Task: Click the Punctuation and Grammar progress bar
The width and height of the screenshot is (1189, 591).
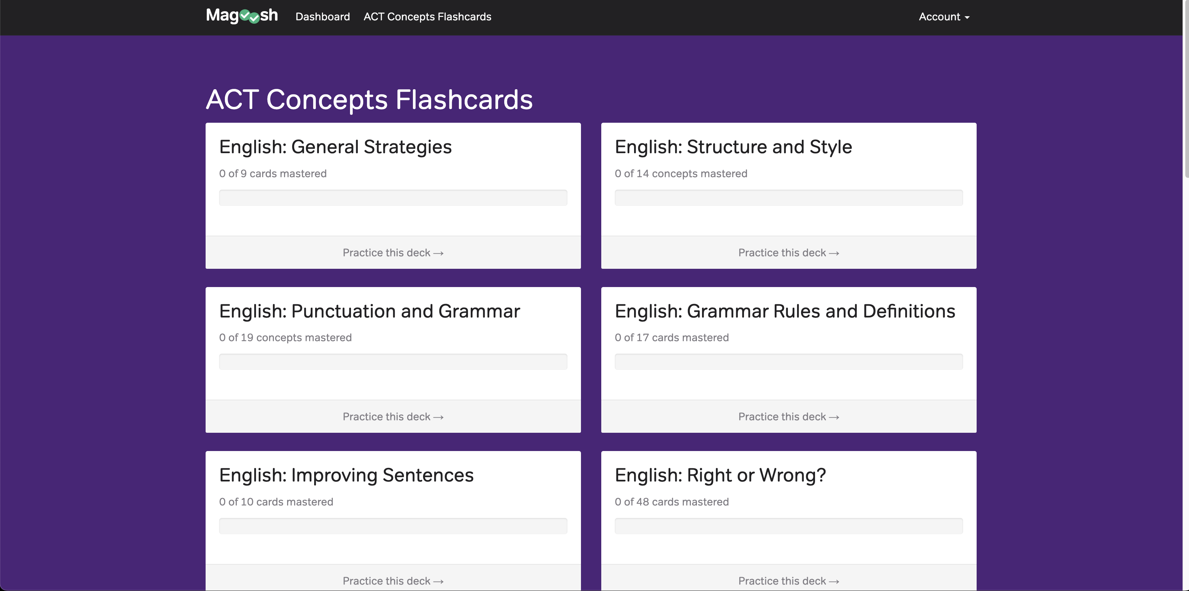Action: [x=393, y=362]
